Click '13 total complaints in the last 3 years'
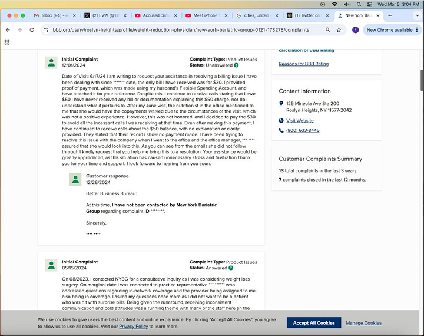424x336 pixels. [x=318, y=171]
